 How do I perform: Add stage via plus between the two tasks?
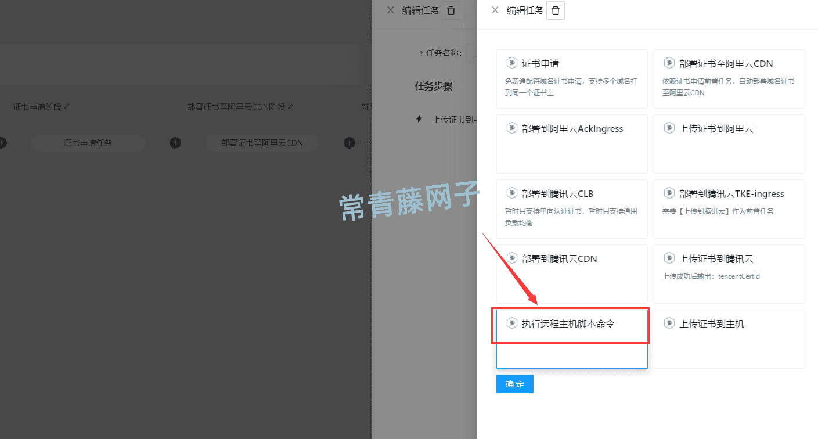coord(175,143)
